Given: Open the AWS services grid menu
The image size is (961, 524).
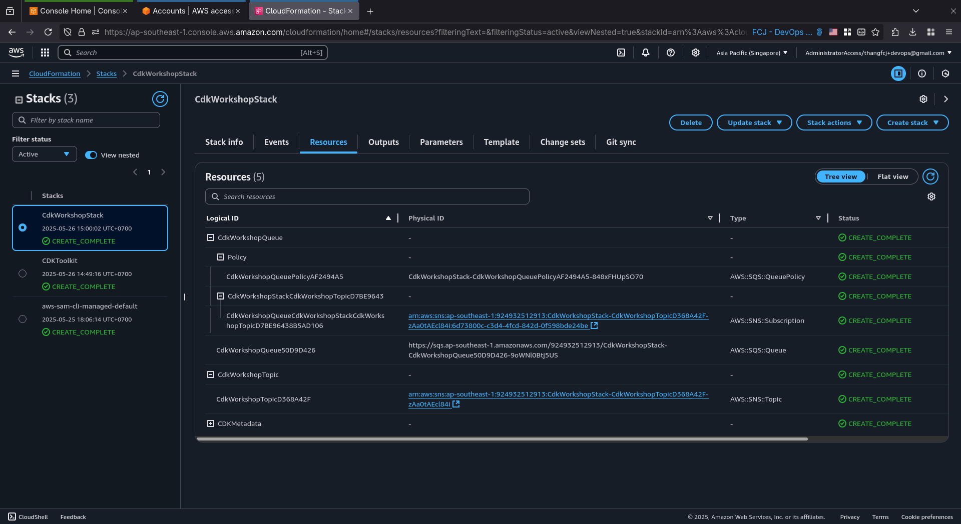Looking at the screenshot, I should tap(45, 52).
